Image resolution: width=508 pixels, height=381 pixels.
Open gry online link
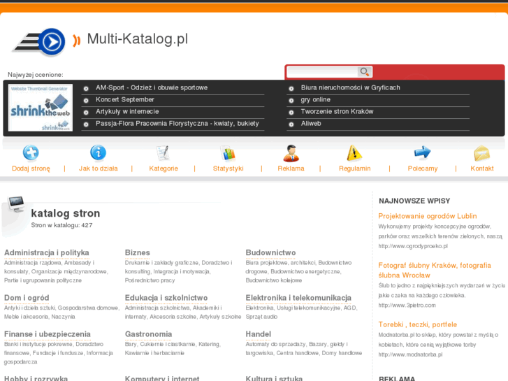(x=316, y=99)
